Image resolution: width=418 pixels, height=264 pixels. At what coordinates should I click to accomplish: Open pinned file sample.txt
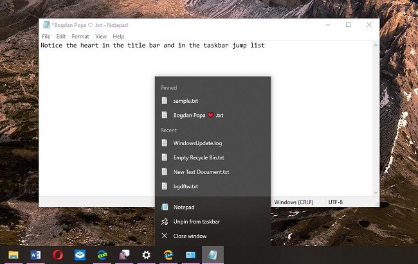coord(213,101)
